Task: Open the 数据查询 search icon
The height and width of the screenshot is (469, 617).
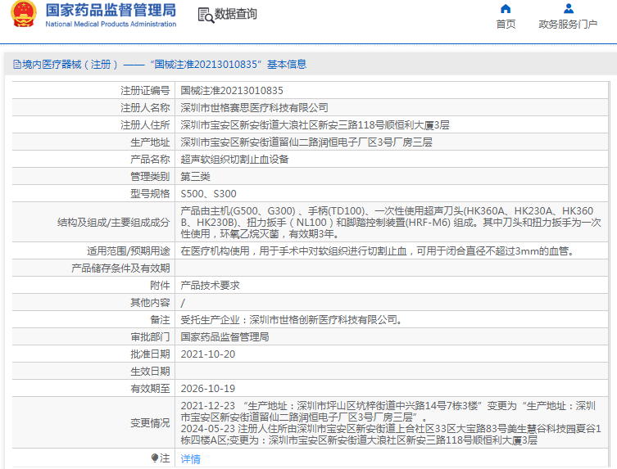Action: (206, 15)
